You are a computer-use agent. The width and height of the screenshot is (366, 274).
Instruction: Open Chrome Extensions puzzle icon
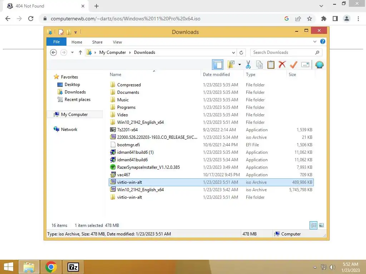tap(323, 19)
